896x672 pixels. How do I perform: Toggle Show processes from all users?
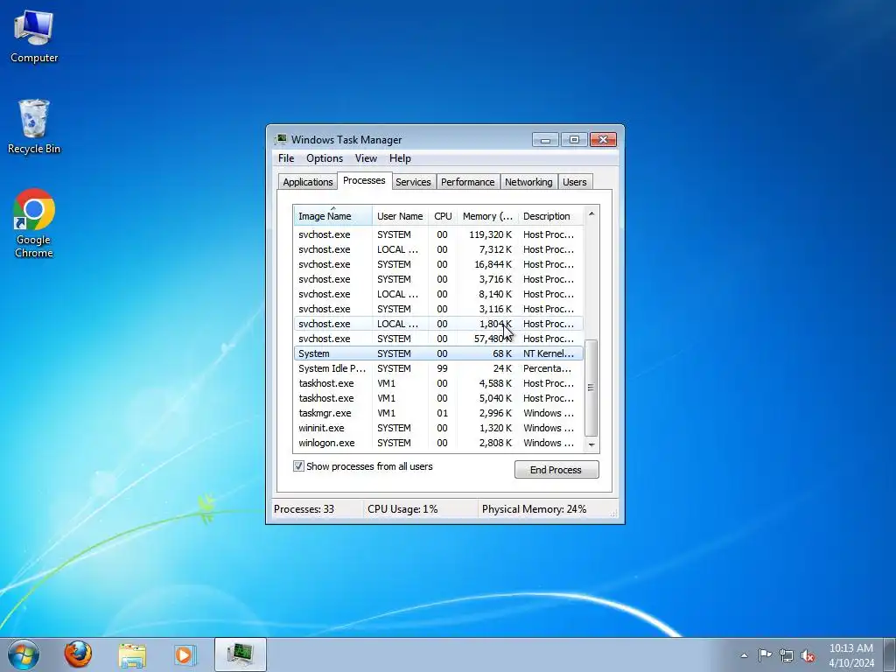[298, 466]
